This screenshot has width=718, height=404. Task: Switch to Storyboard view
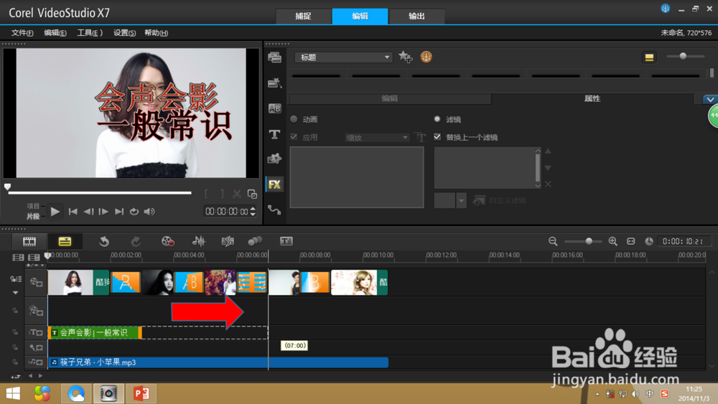[29, 241]
